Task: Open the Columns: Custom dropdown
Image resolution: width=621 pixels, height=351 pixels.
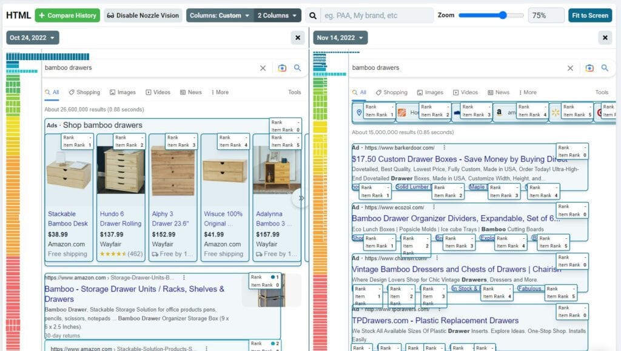Action: (x=220, y=15)
